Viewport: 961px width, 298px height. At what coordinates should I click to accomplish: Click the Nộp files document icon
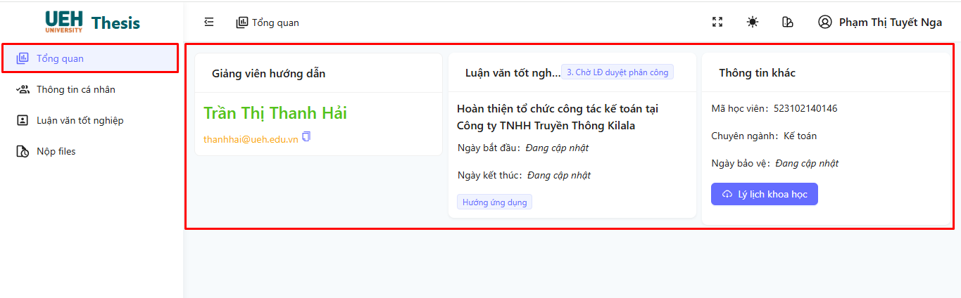coord(23,151)
